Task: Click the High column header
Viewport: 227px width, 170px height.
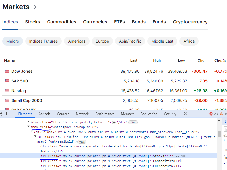Action: (x=157, y=60)
